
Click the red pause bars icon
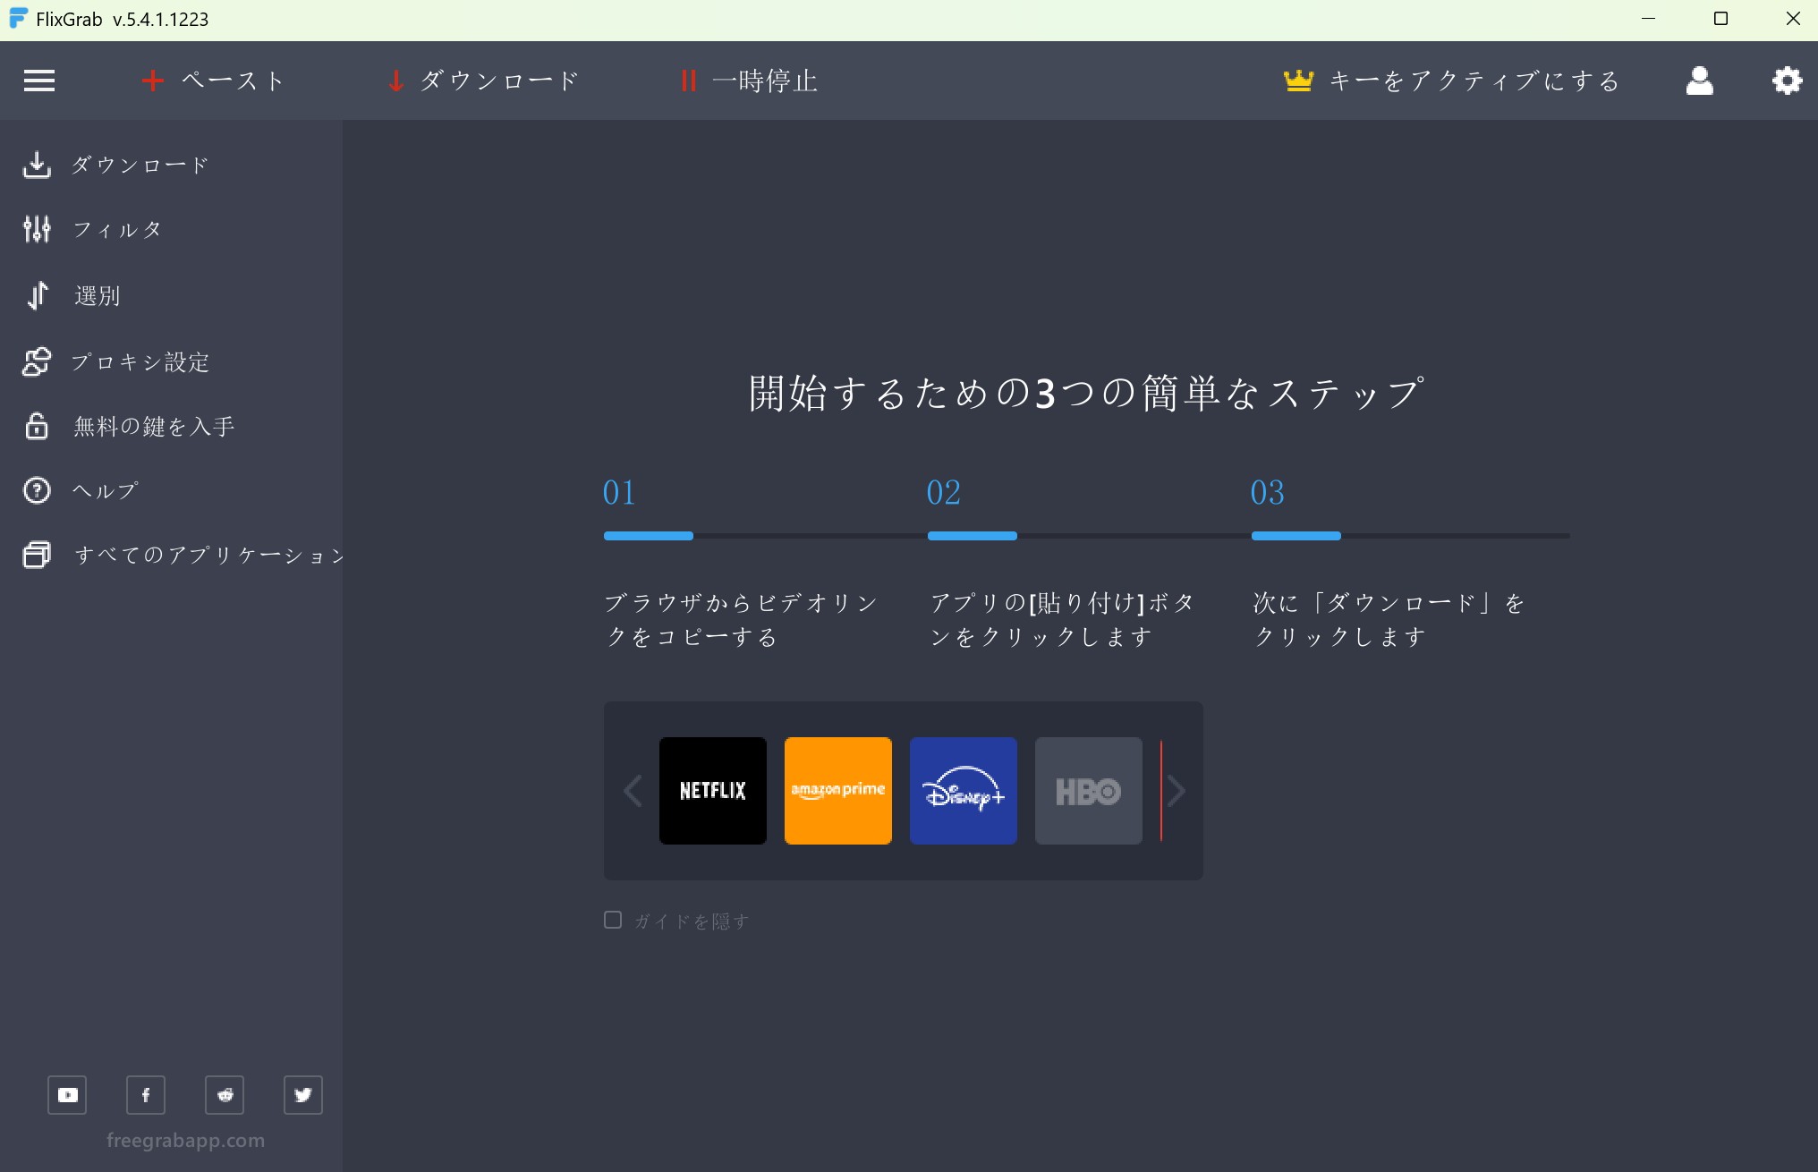point(688,81)
